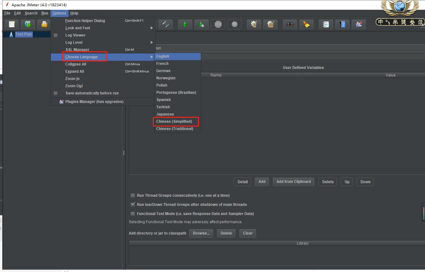Click the Value column header
The image size is (425, 272).
pyautogui.click(x=391, y=75)
